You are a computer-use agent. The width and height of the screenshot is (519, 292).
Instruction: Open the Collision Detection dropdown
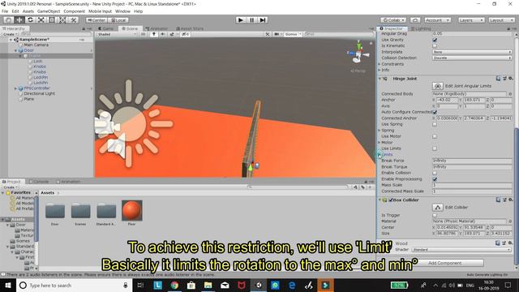472,58
